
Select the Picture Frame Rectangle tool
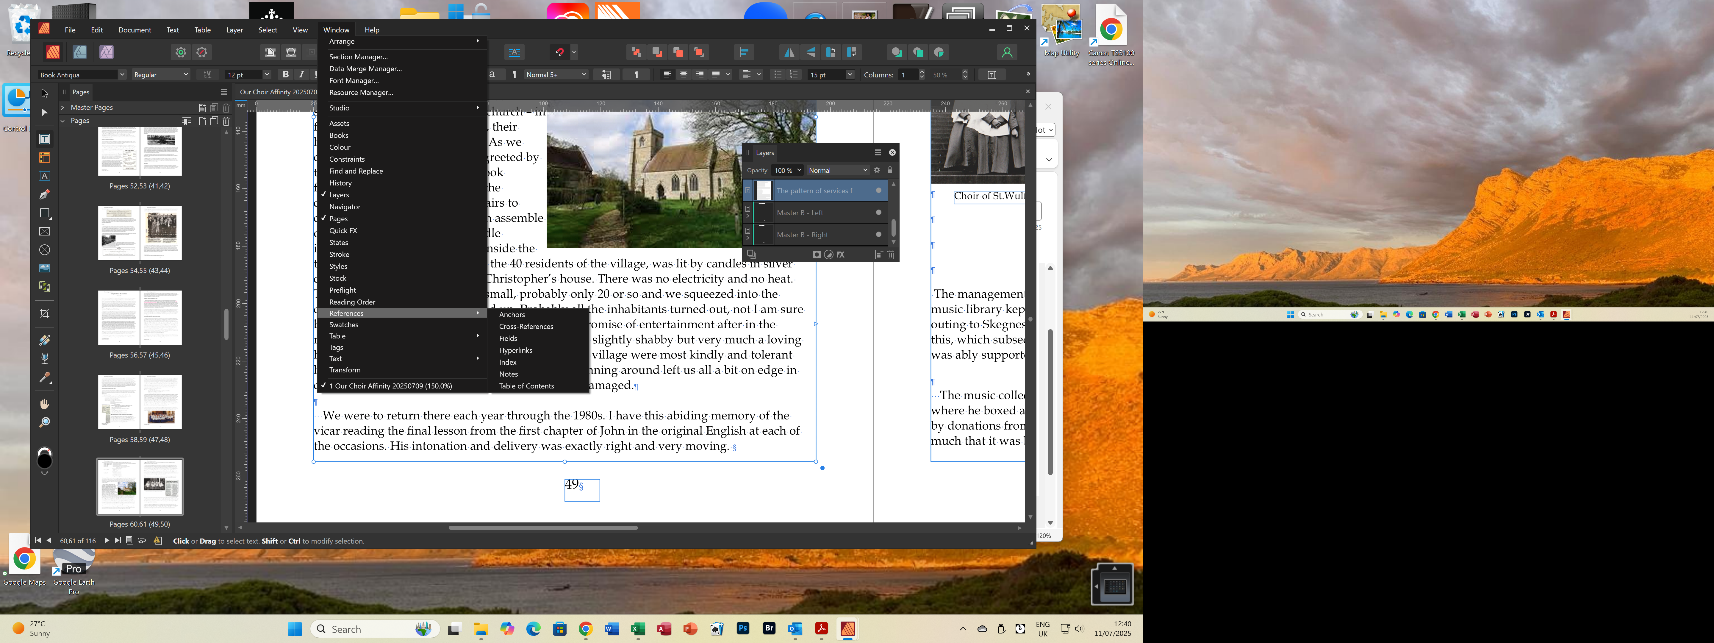(x=45, y=232)
